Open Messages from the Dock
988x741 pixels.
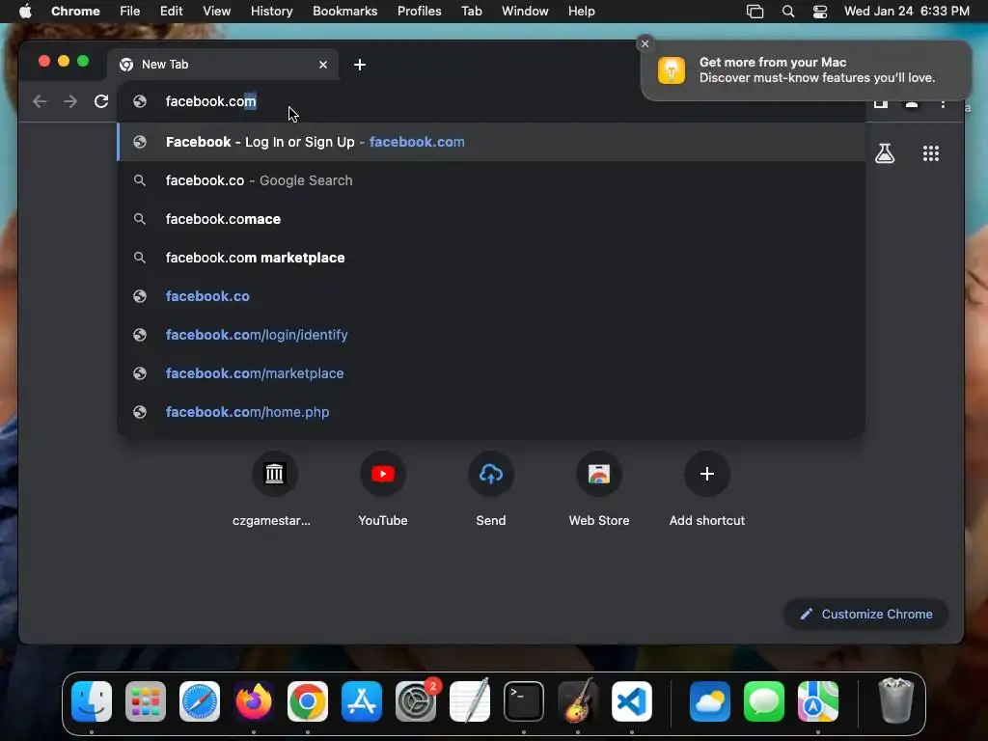[x=764, y=701]
